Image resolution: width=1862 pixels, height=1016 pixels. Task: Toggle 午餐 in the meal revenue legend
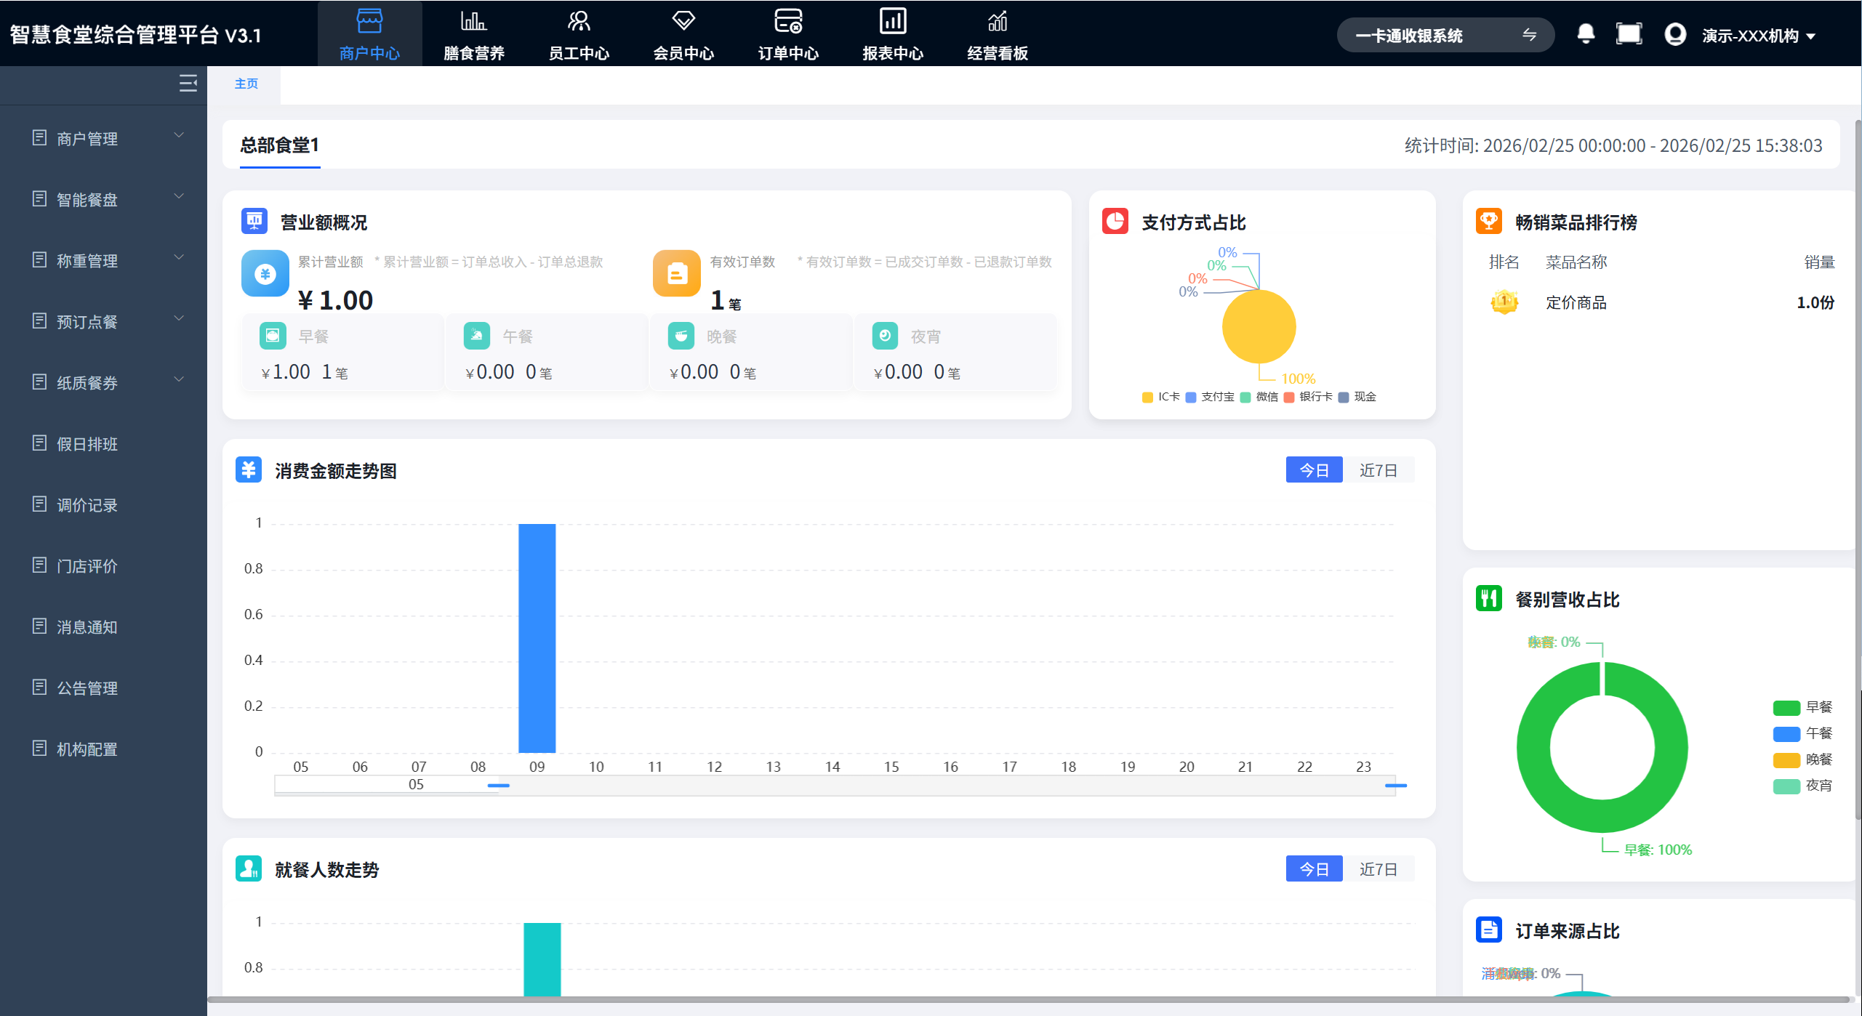pos(1802,733)
